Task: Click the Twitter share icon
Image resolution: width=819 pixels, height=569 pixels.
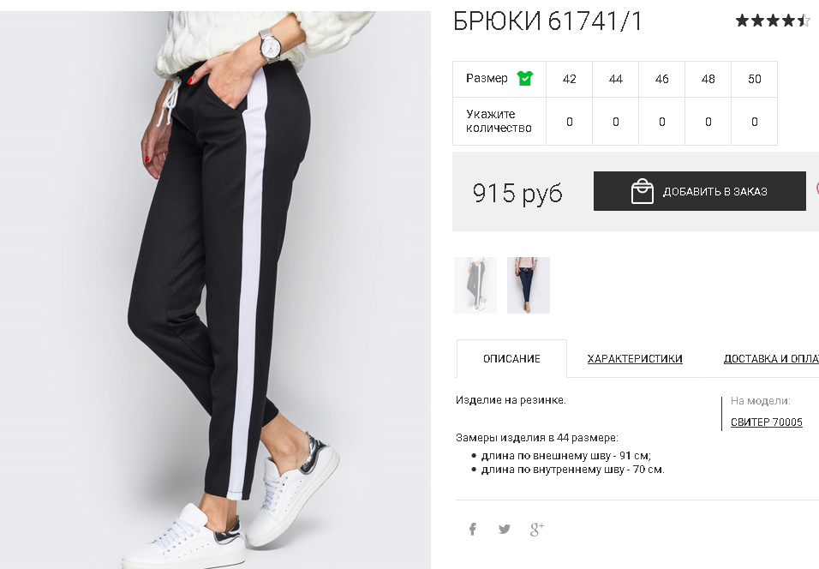Action: [505, 530]
